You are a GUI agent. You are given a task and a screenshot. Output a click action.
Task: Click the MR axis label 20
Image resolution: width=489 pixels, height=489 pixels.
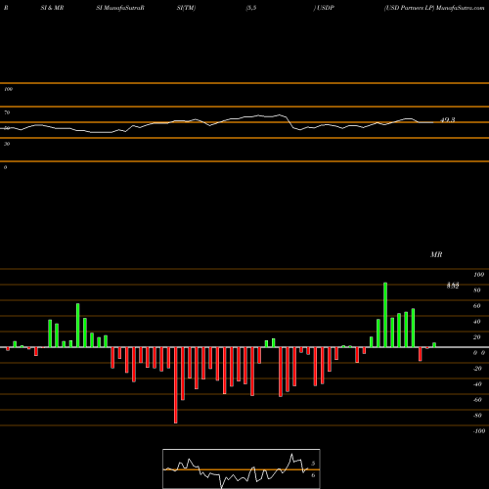[477, 337]
